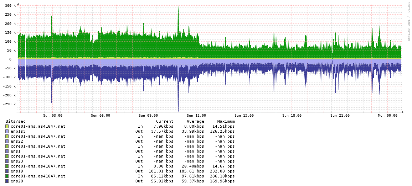Click the bright green second-to-last legend swatch

tap(7, 176)
